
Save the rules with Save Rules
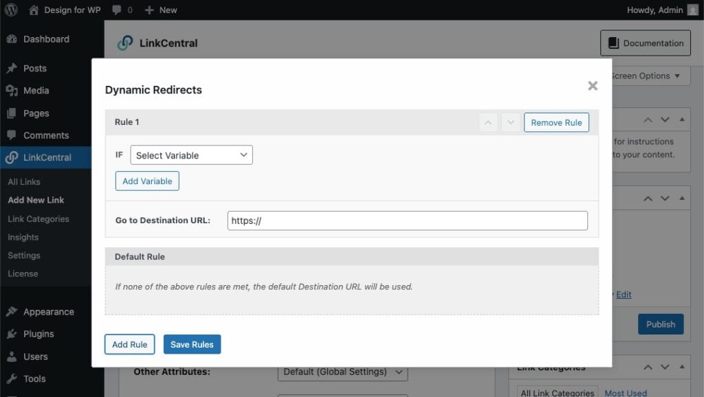[192, 344]
